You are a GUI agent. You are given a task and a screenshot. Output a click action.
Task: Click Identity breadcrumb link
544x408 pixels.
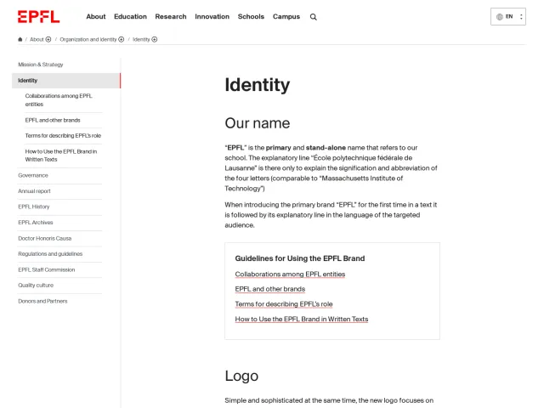coord(141,40)
